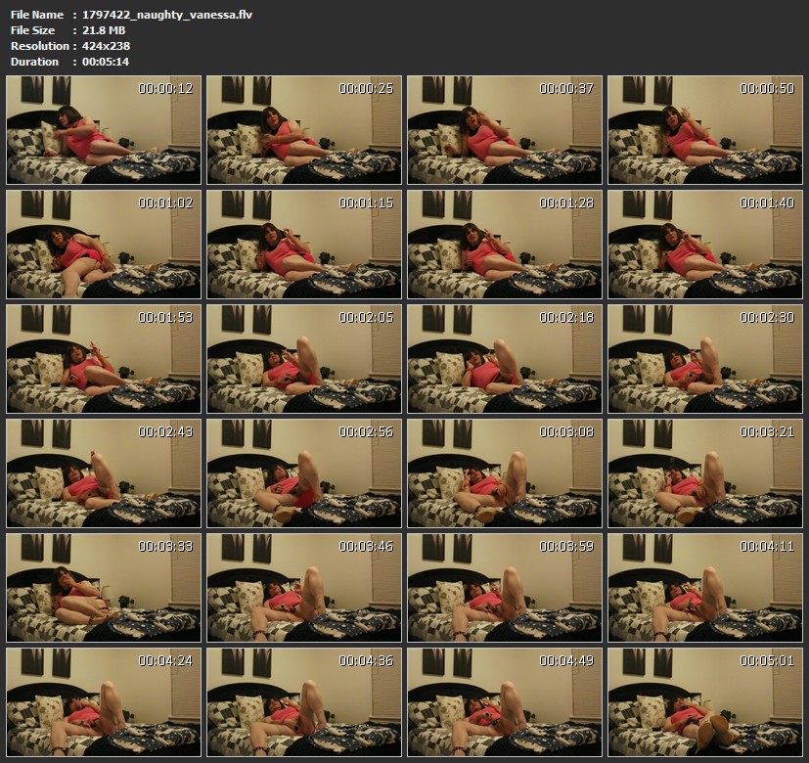Image resolution: width=809 pixels, height=763 pixels.
Task: Open the final thumbnail at 00:05:01
Action: tap(705, 702)
